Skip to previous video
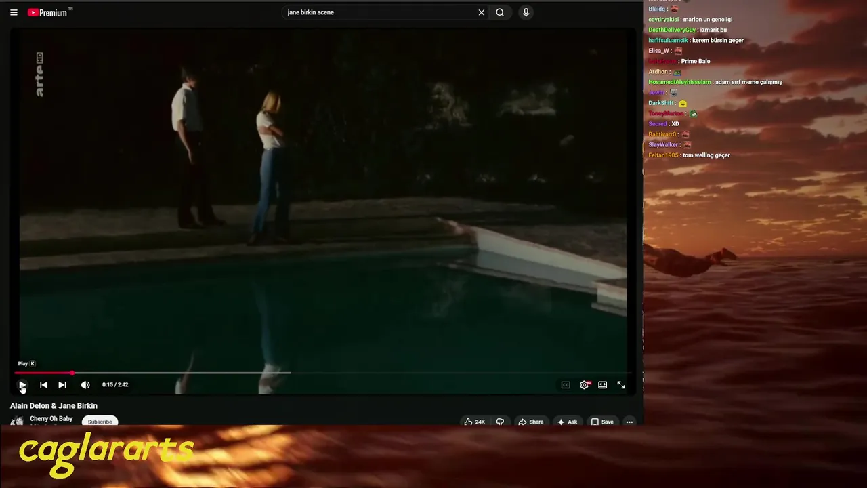Viewport: 867px width, 488px height. tap(43, 385)
